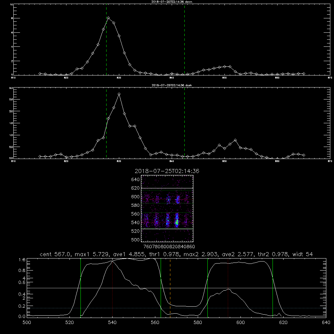The height and width of the screenshot is (334, 334).
Task: Click bottom plot x-axis label 520
Action: pyautogui.click(x=70, y=323)
